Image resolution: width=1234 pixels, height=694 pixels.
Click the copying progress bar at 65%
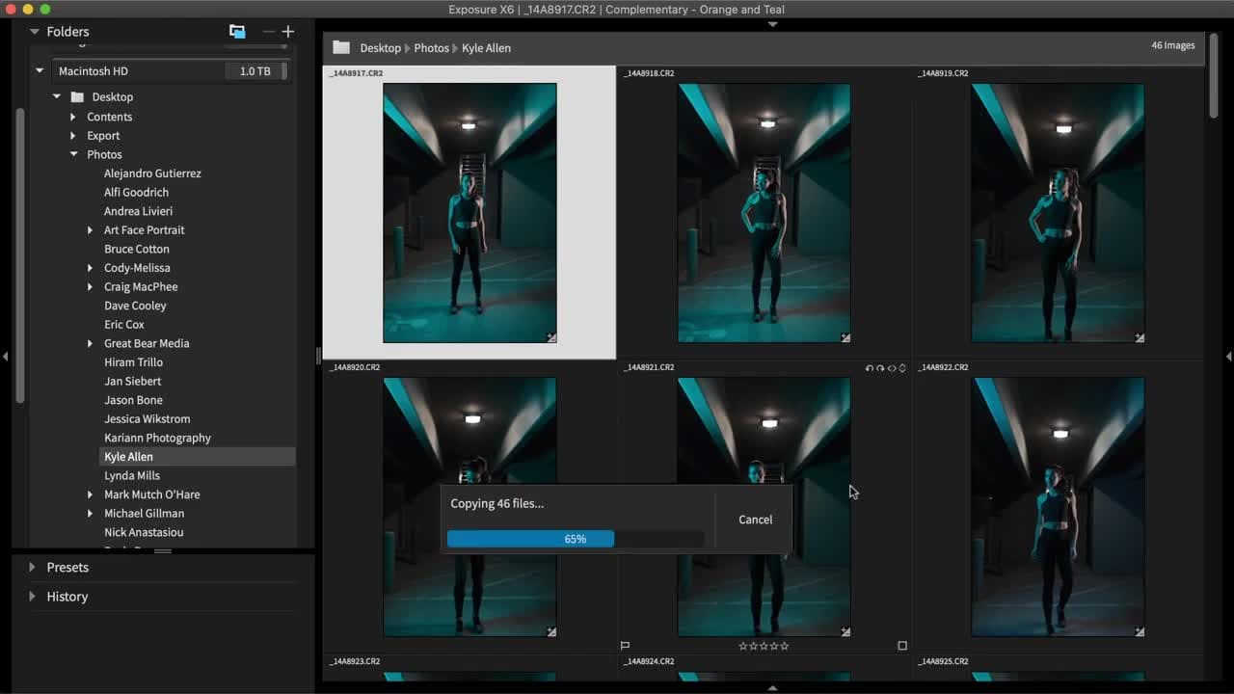pyautogui.click(x=576, y=539)
